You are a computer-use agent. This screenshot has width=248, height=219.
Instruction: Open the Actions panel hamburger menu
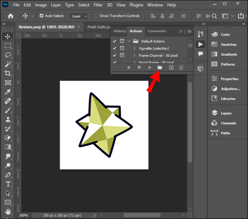click(189, 31)
